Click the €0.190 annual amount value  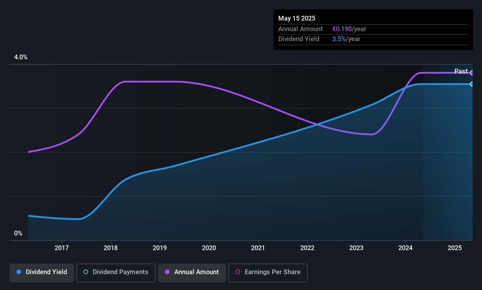tap(342, 29)
